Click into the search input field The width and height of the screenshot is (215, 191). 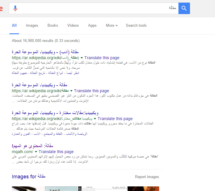coord(94,8)
